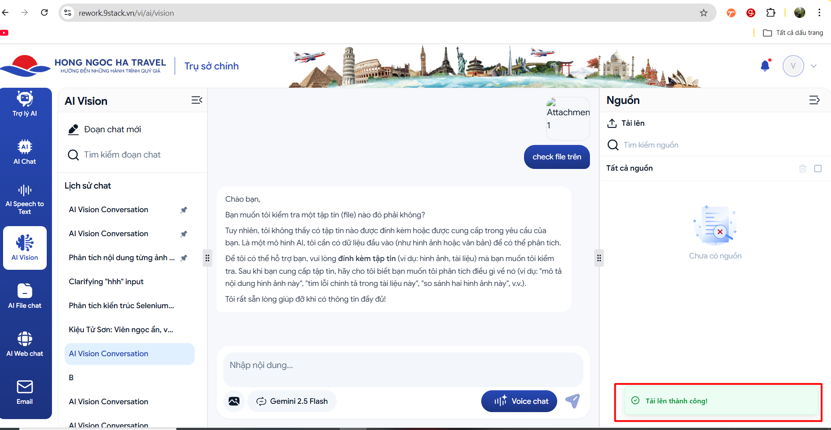Open Email from sidebar
The width and height of the screenshot is (831, 430).
pos(25,392)
